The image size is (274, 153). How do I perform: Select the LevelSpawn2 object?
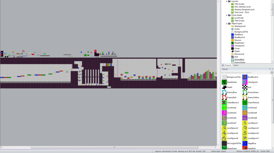click(x=230, y=128)
